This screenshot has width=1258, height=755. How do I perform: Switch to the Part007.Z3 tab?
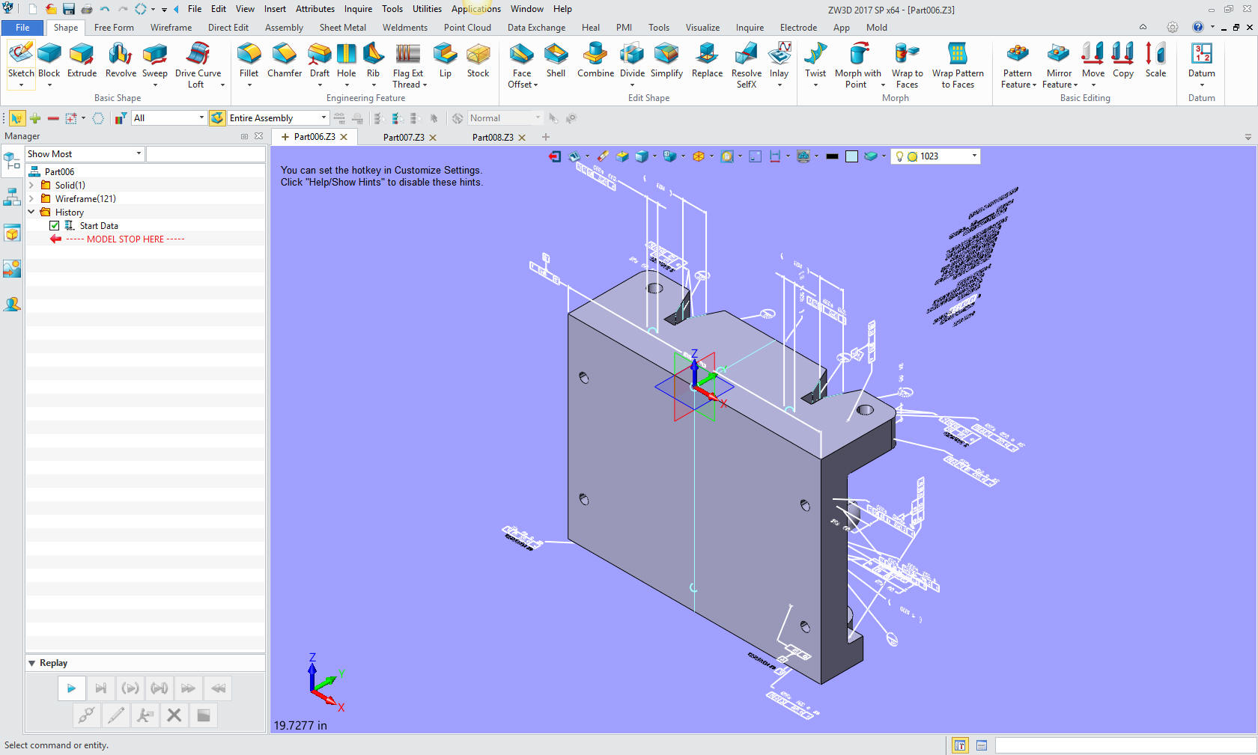[x=404, y=138]
